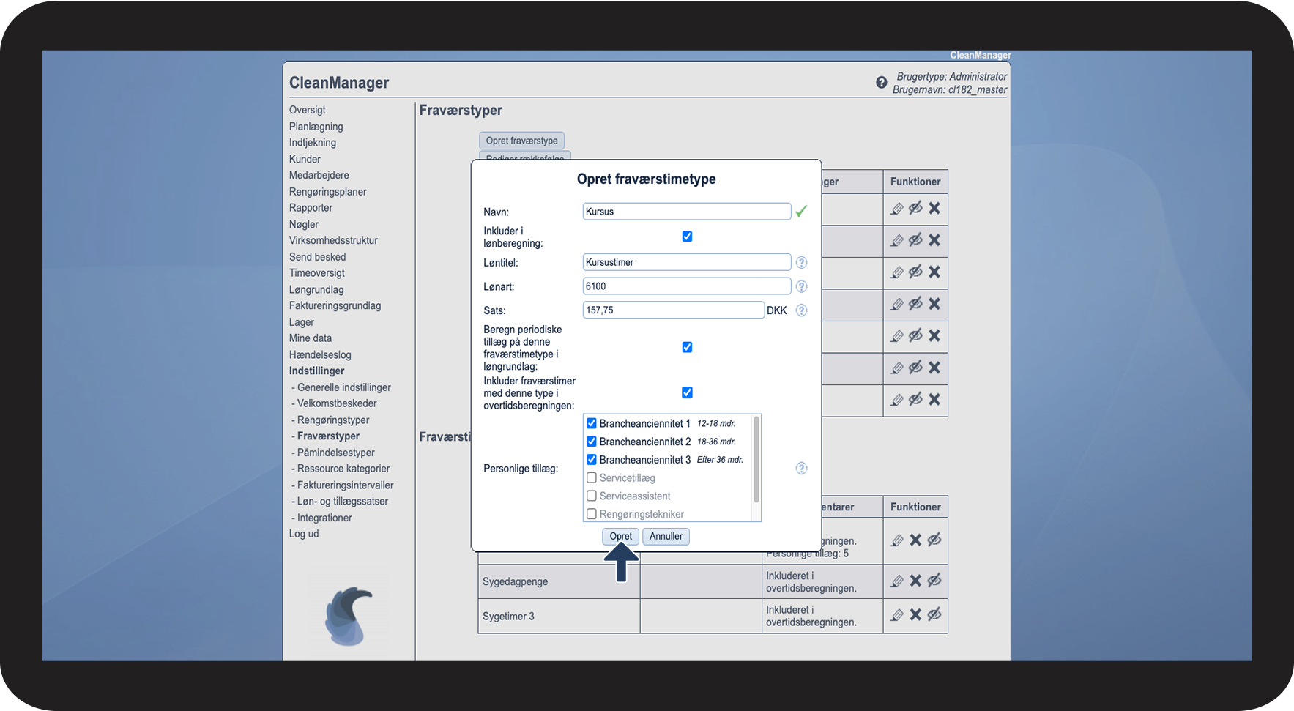Cancel dialog with Annuller button
The image size is (1294, 711).
pos(666,536)
